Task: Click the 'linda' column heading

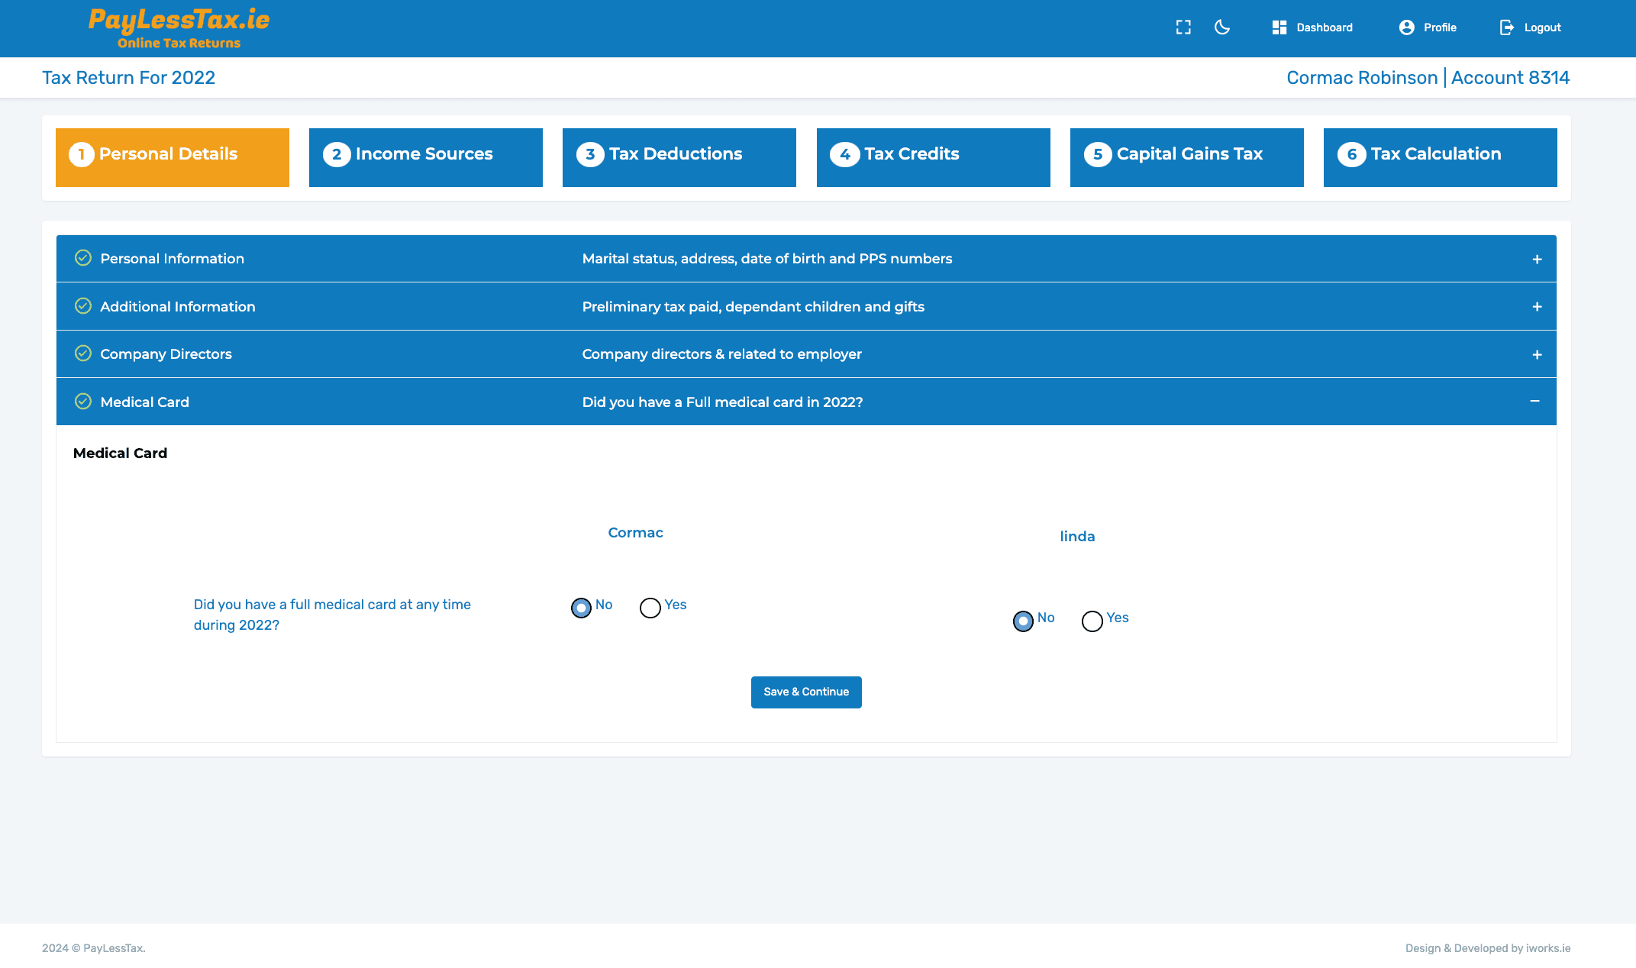Action: coord(1077,537)
